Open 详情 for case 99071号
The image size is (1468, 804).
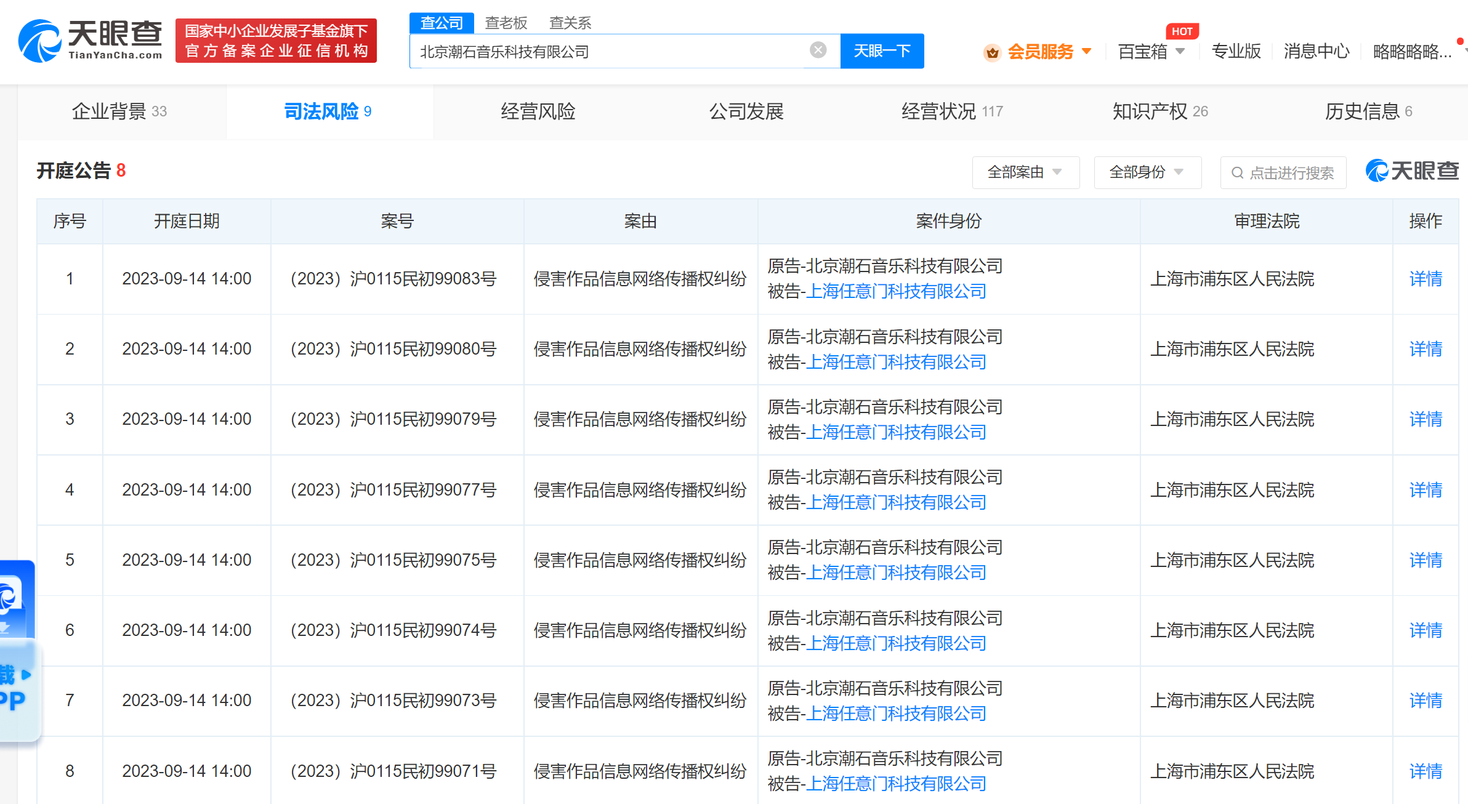click(x=1426, y=771)
